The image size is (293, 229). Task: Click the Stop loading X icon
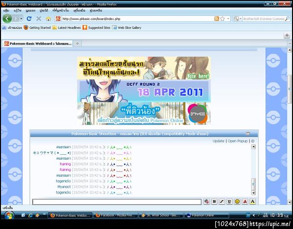[39, 19]
